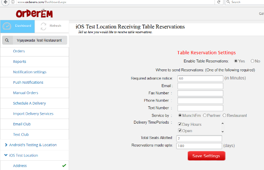Expand Android's Testing & Location section
Image resolution: width=264 pixels, height=170 pixels.
coord(6,145)
